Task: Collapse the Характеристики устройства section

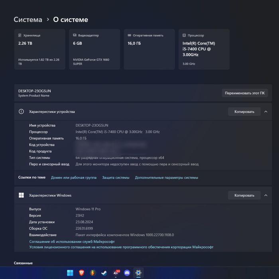Action: tap(266, 112)
